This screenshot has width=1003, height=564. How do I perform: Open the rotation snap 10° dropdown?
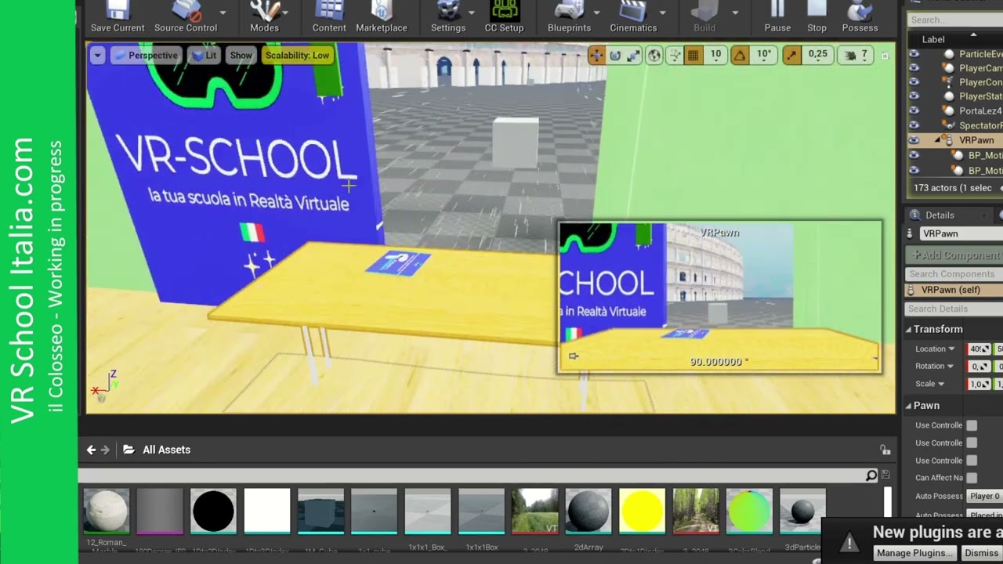click(x=764, y=55)
